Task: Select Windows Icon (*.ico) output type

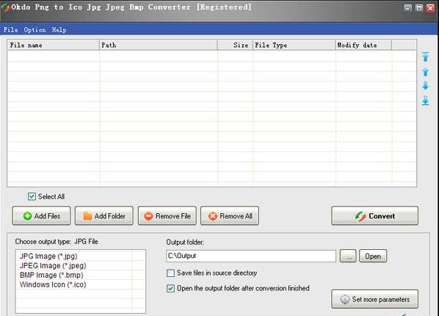Action: click(53, 284)
